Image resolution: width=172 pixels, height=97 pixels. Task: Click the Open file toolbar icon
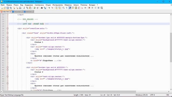pyautogui.click(x=5, y=8)
